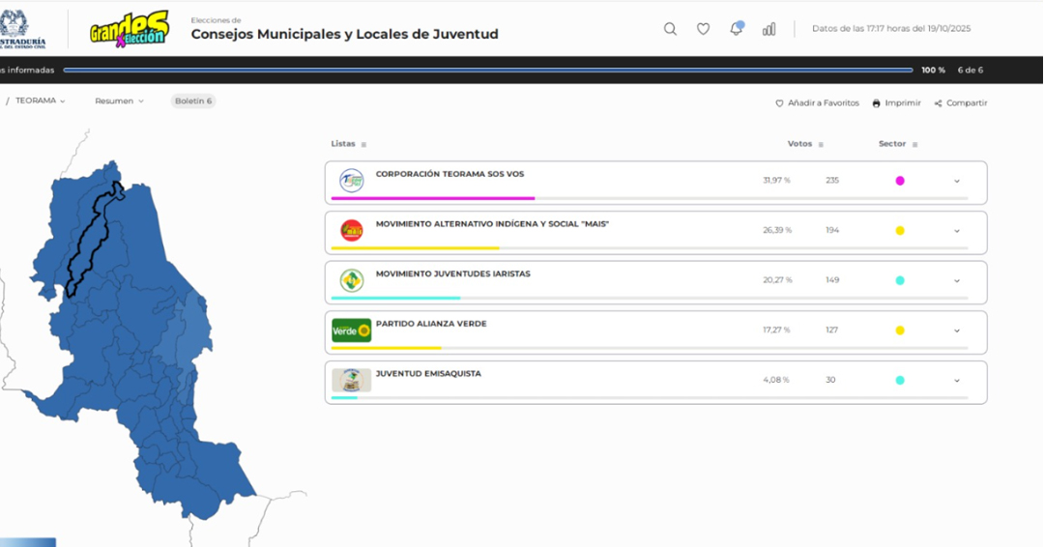The image size is (1044, 547).
Task: Open notifications bell icon
Action: coord(736,29)
